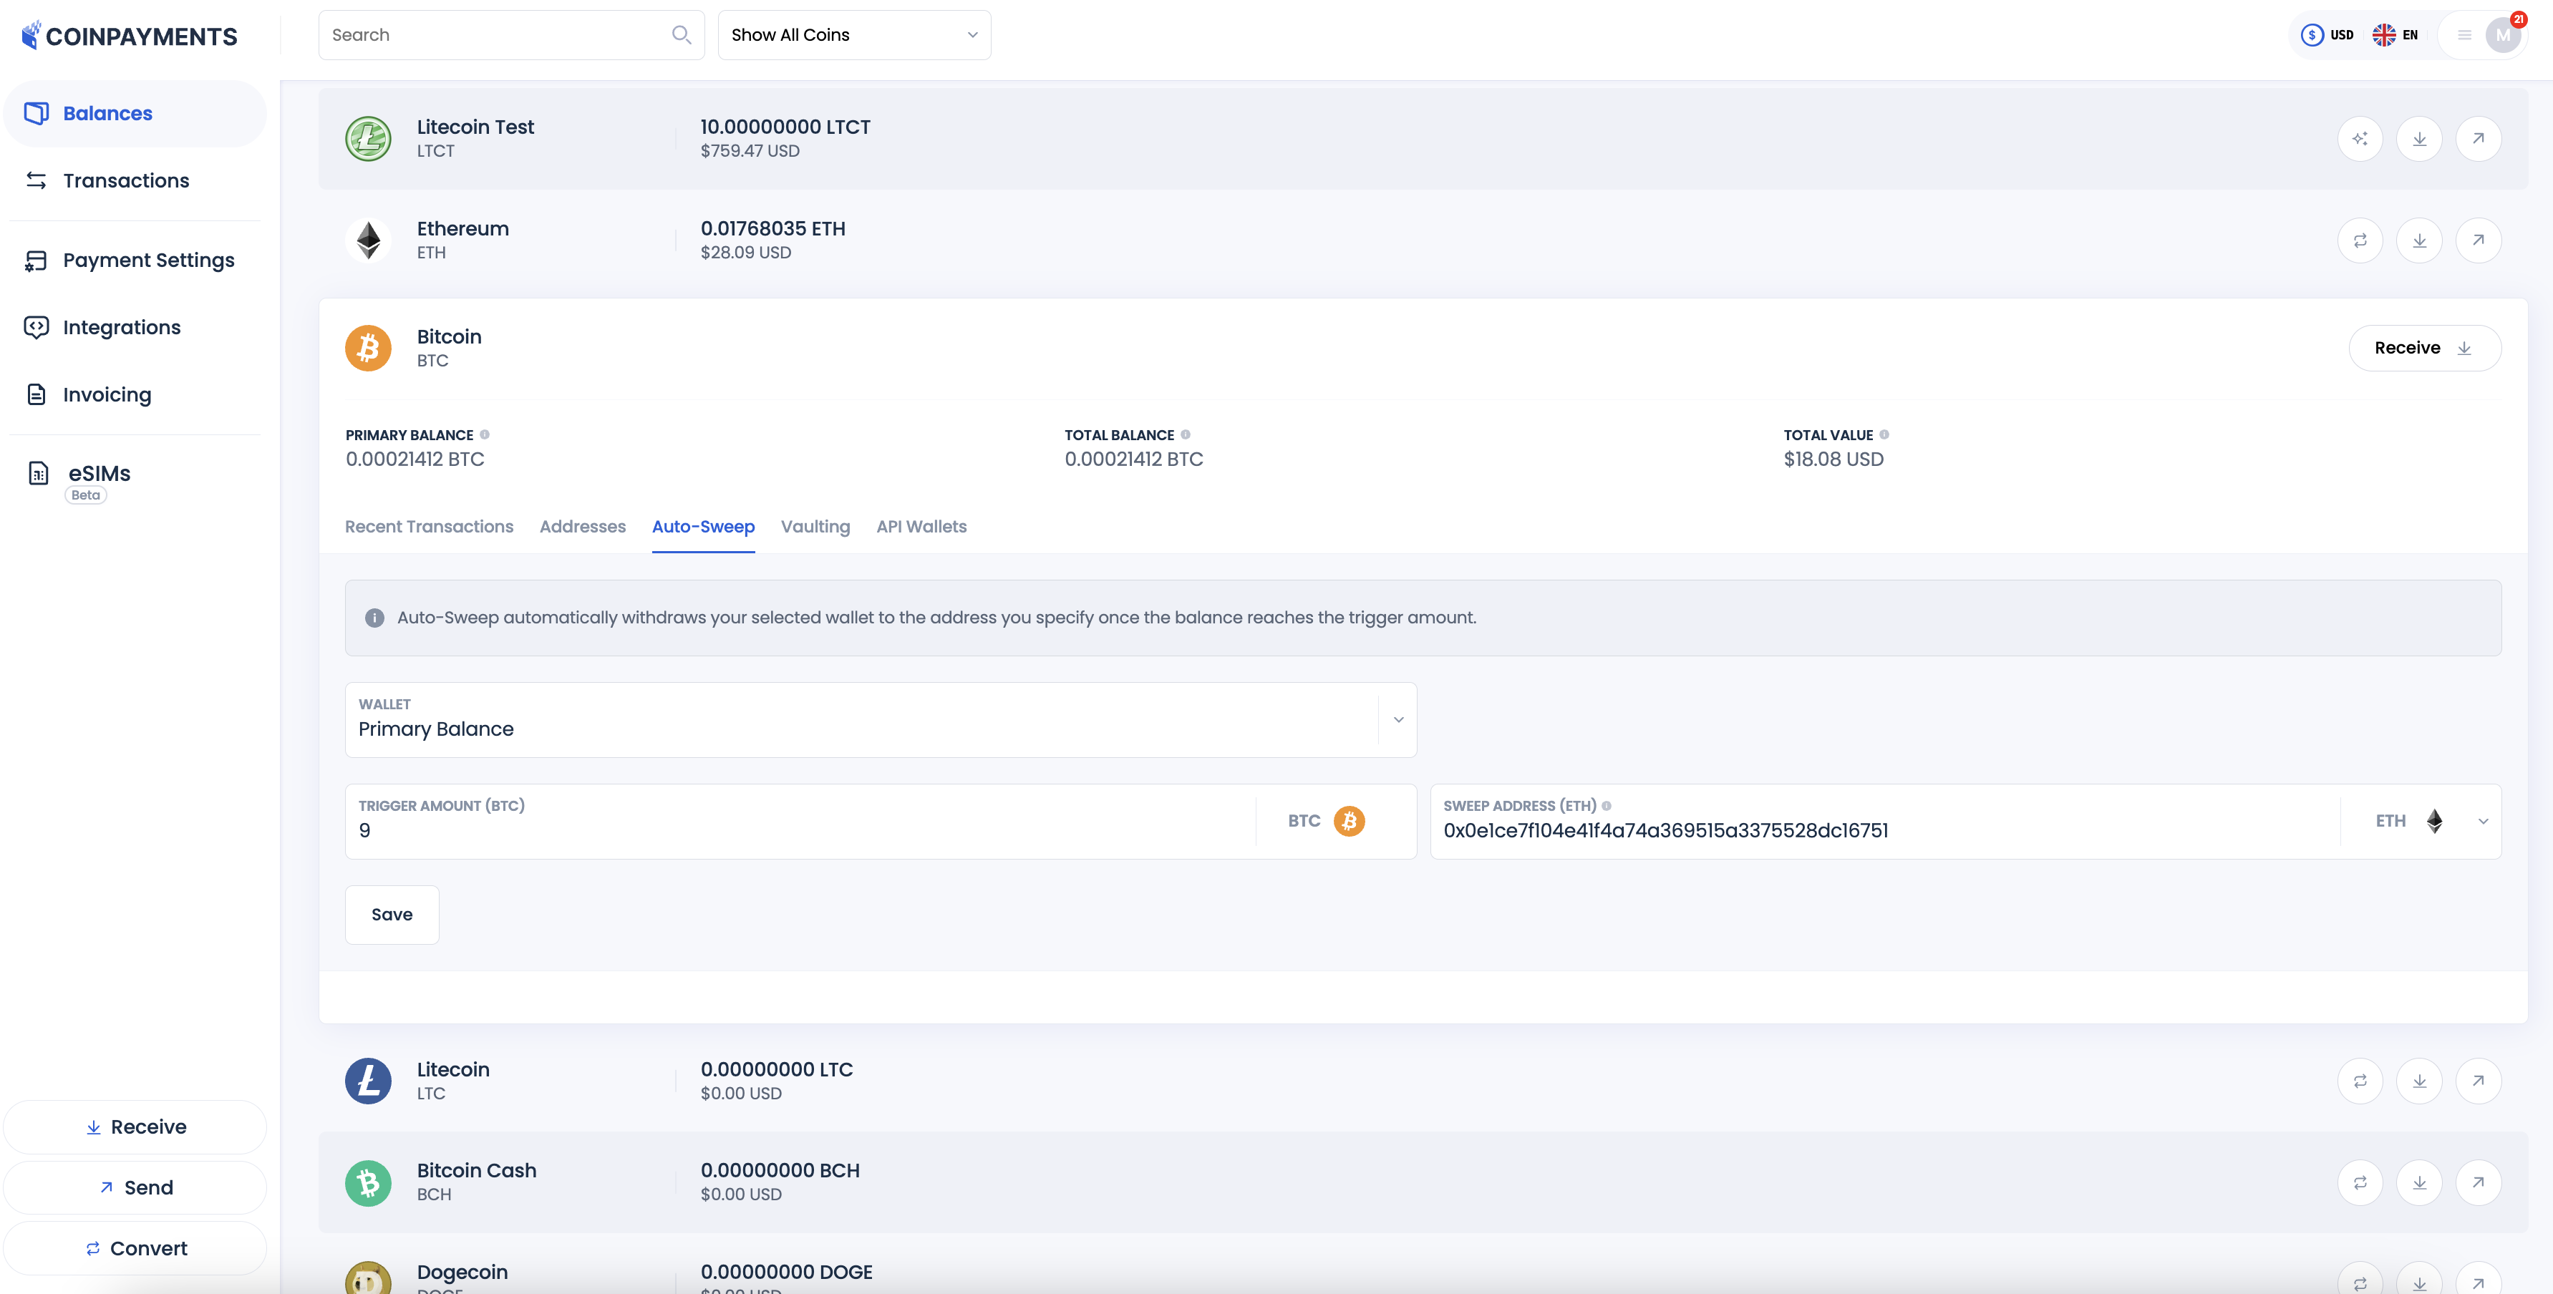Click the Bitcoin Cash receive icon
Screen dimensions: 2553x1294
(2419, 1182)
